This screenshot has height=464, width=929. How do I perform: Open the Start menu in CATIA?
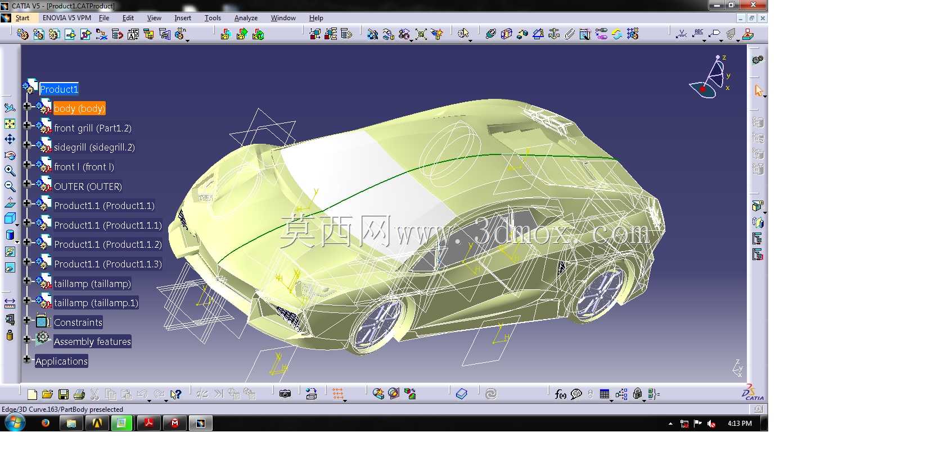point(22,18)
